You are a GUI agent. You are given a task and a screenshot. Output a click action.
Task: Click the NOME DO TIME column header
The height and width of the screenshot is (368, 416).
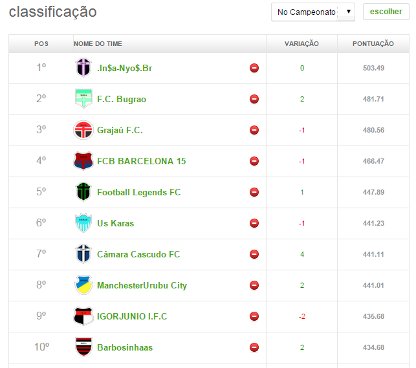98,44
